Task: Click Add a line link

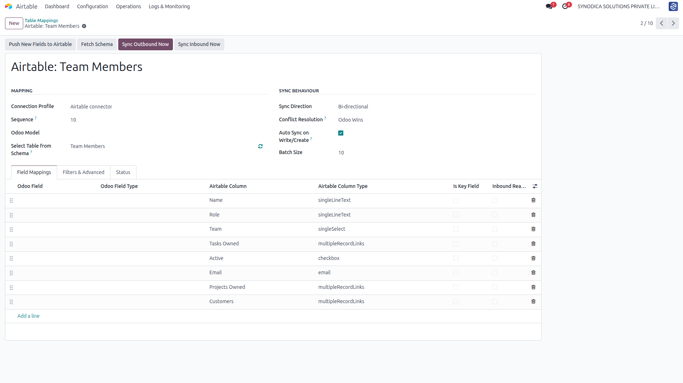Action: pyautogui.click(x=29, y=316)
